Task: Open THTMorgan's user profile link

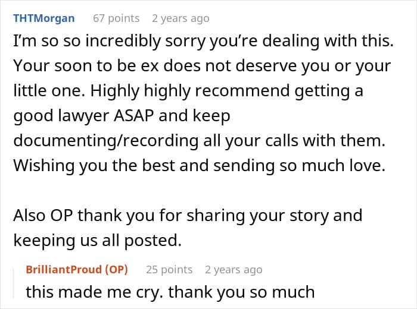Action: (x=44, y=18)
